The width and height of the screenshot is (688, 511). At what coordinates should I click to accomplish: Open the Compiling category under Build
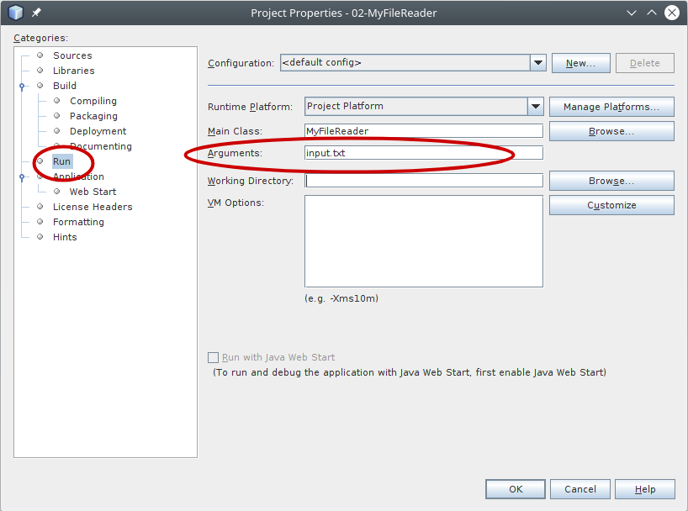[93, 101]
